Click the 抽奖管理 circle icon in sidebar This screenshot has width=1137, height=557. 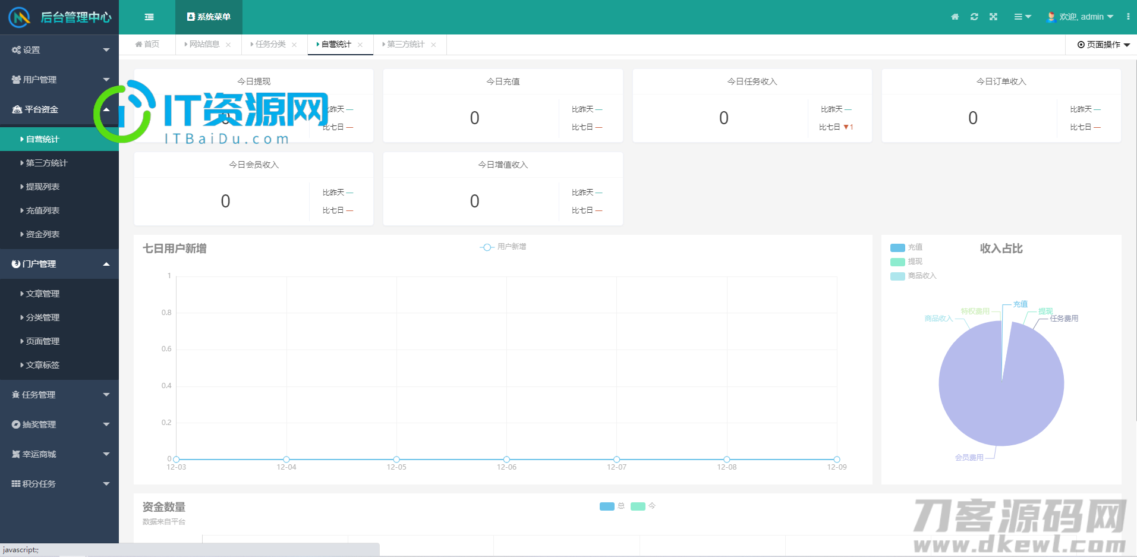click(16, 424)
